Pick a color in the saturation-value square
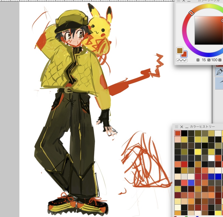 (x=209, y=30)
